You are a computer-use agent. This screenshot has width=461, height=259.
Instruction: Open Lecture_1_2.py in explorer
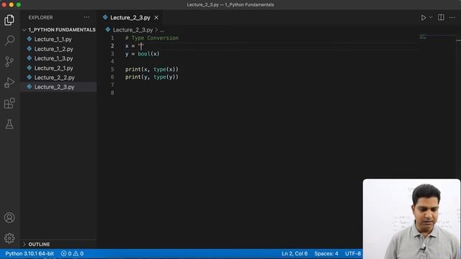tap(53, 49)
